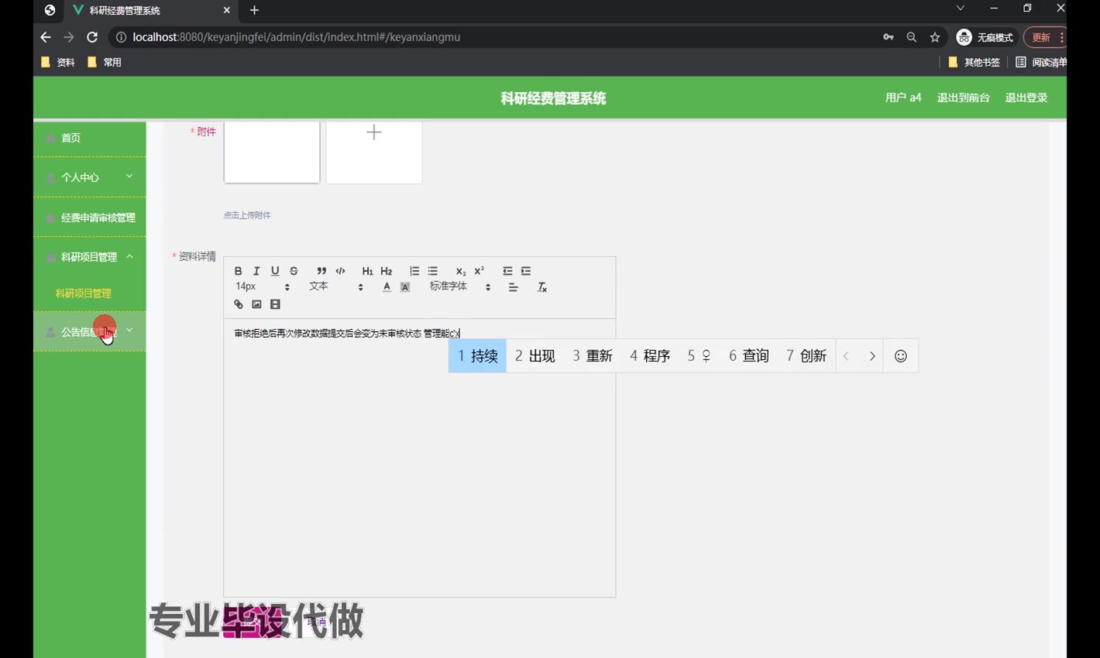Go to previous IME candidate page
This screenshot has height=658, width=1100.
[x=847, y=356]
